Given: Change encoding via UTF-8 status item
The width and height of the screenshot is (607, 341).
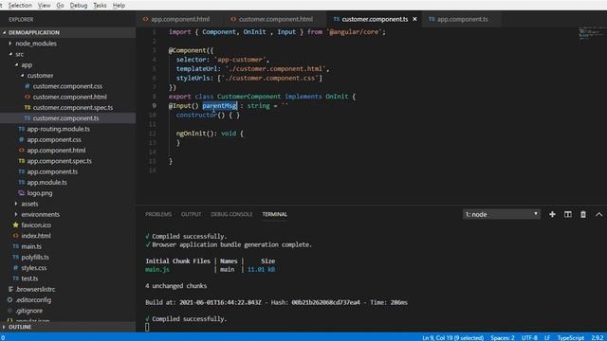Looking at the screenshot, I should (529, 337).
